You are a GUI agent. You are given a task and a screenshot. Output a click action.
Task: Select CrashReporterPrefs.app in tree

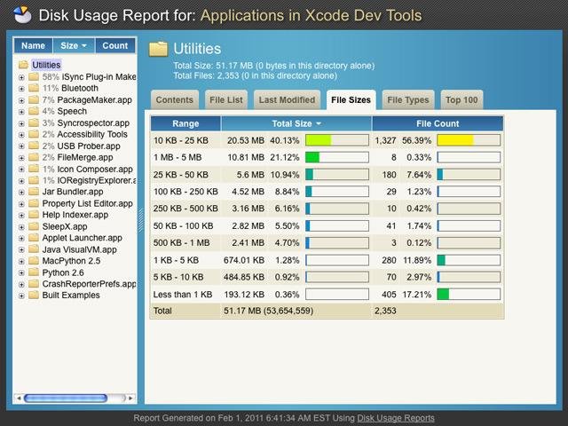click(x=89, y=284)
